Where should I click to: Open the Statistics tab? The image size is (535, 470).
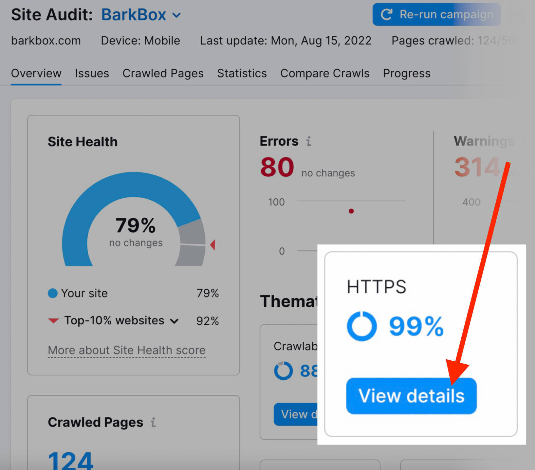[x=242, y=73]
